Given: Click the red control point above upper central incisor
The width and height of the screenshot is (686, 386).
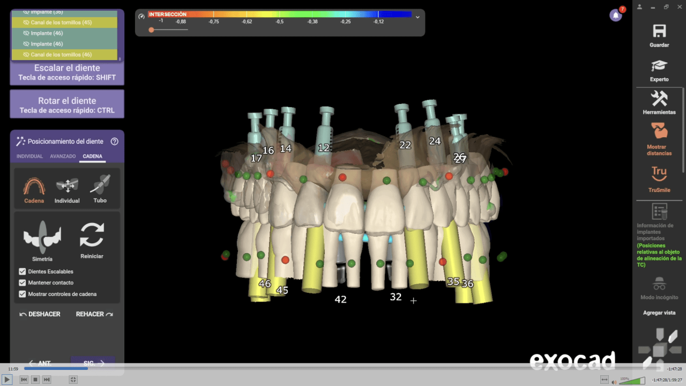Looking at the screenshot, I should [342, 177].
